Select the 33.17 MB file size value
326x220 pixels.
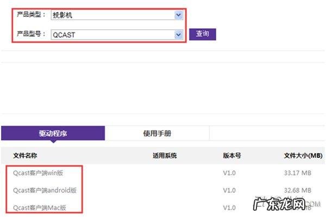(x=298, y=173)
